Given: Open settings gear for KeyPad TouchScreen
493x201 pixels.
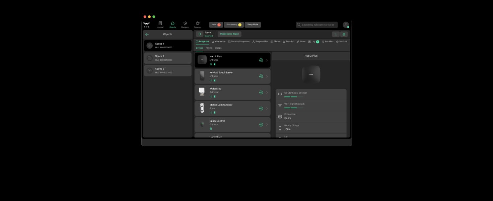Looking at the screenshot, I should click(261, 76).
